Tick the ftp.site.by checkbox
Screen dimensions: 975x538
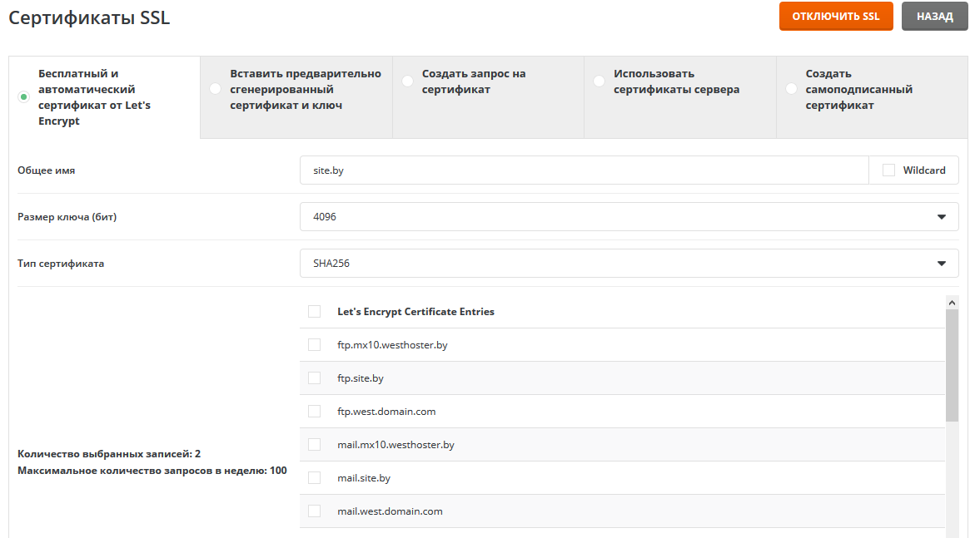click(314, 378)
